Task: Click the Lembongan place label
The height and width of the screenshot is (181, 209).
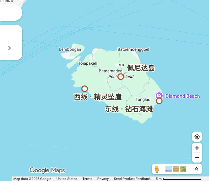Action: (70, 49)
